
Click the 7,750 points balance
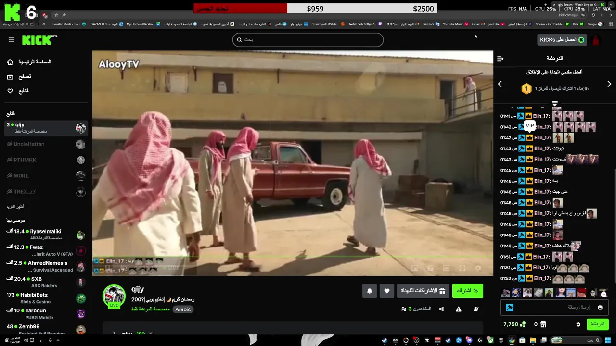pos(514,324)
